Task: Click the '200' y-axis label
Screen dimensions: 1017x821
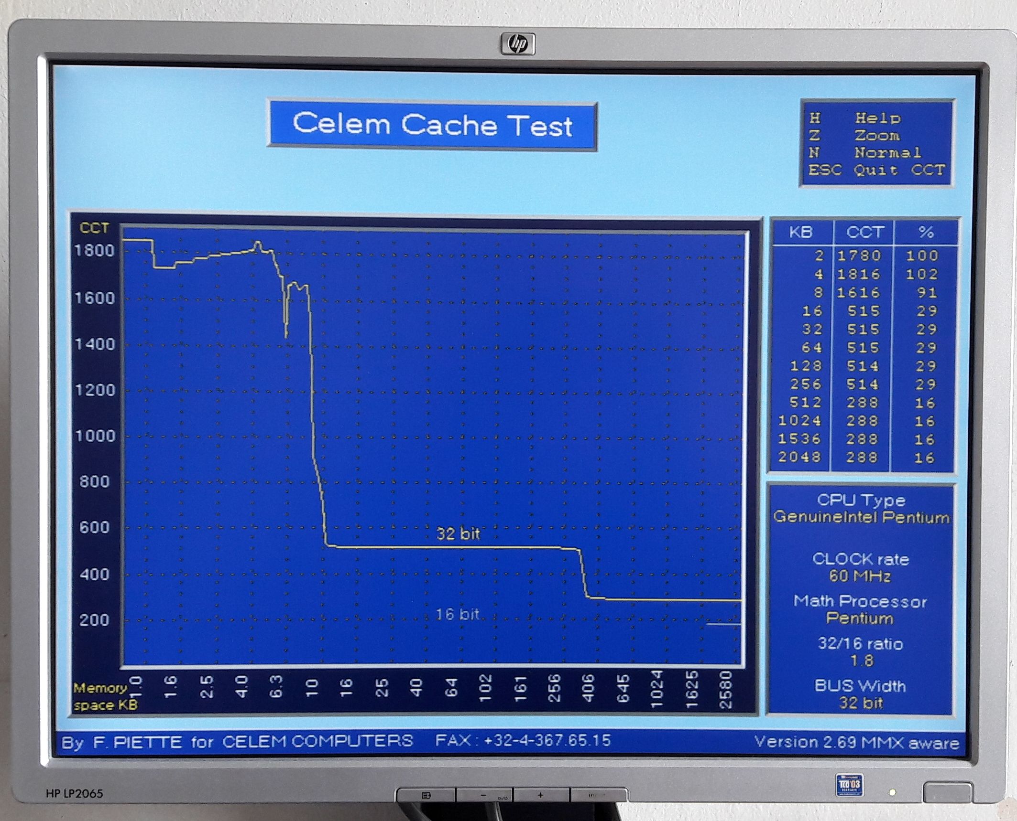Action: tap(94, 620)
